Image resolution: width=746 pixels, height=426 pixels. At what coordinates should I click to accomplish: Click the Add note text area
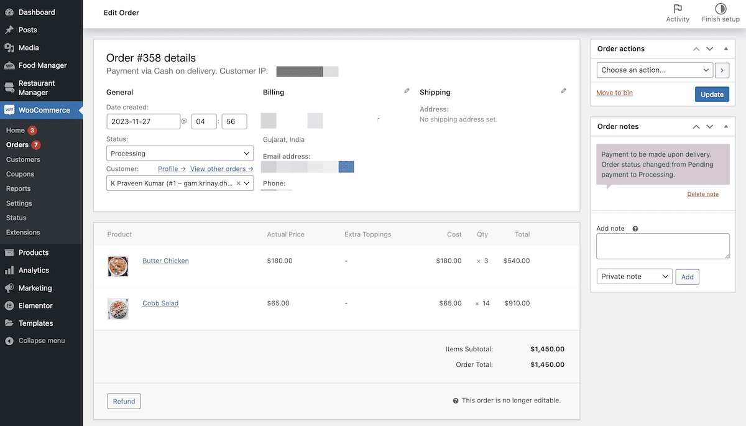(x=663, y=246)
